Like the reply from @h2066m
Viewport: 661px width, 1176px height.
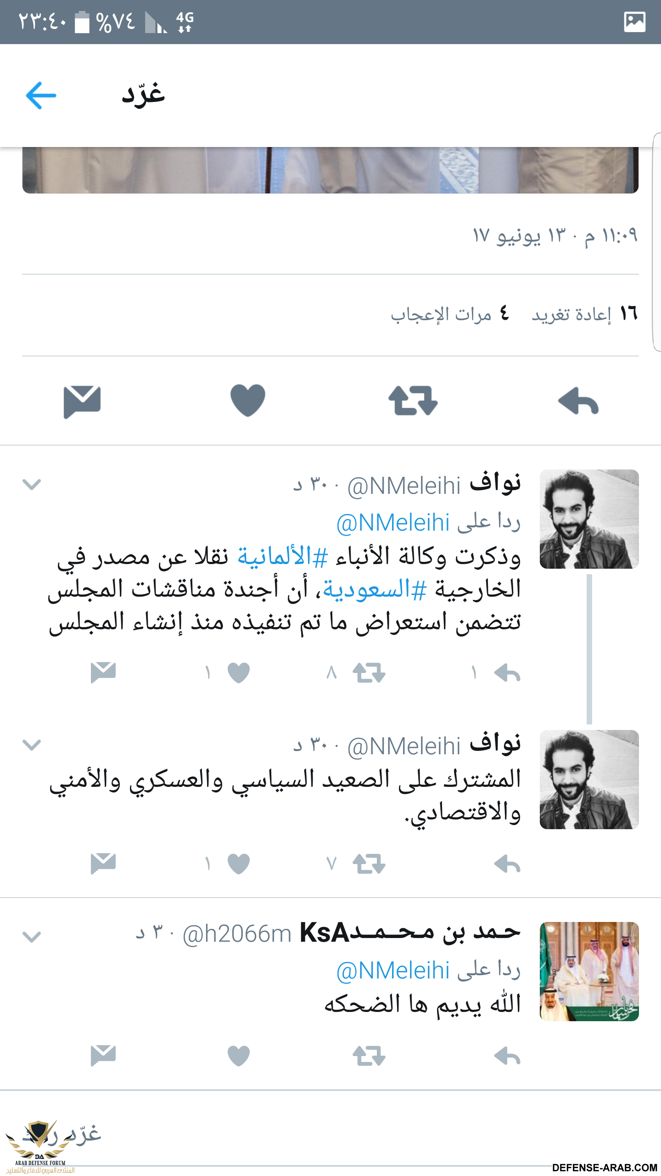(239, 1056)
